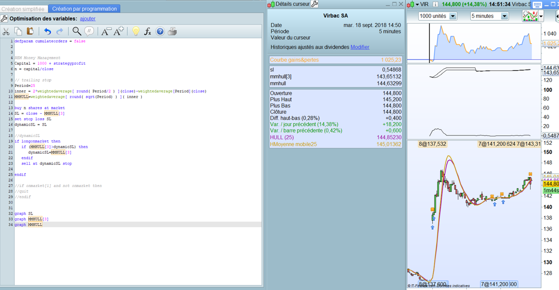559x290 pixels.
Task: Open the indicators chart dropdown arrow
Action: click(x=541, y=16)
